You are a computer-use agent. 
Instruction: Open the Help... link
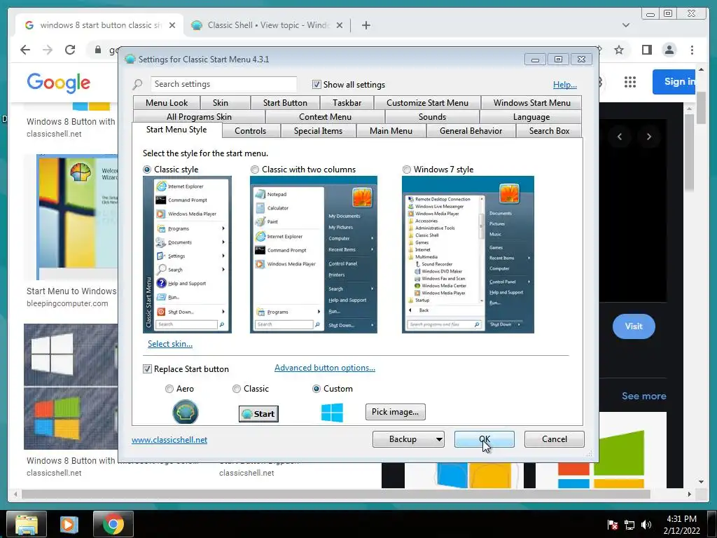point(565,85)
